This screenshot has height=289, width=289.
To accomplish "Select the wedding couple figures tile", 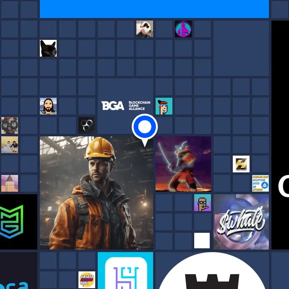I will (10, 145).
